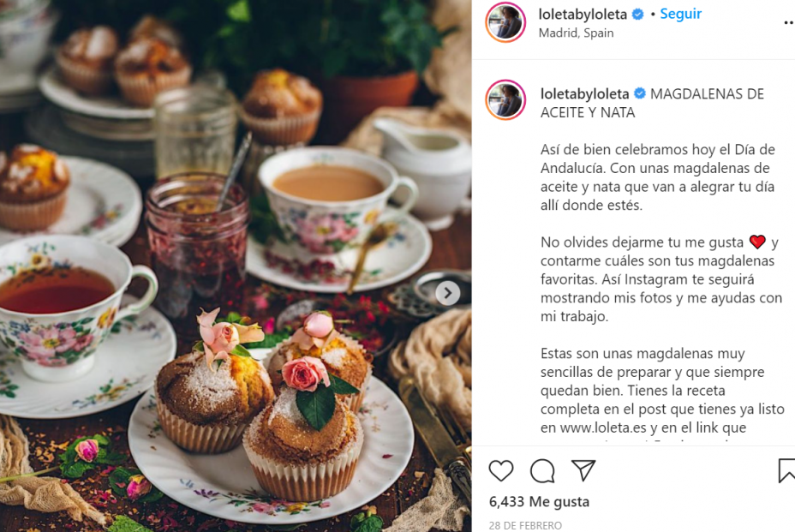Click the magdalenas food photo
The height and width of the screenshot is (532, 795).
236,266
